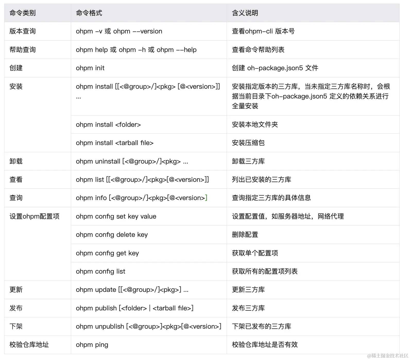Click description '安装本地文件夹'
Viewport: 410px width, 360px height.
point(255,124)
